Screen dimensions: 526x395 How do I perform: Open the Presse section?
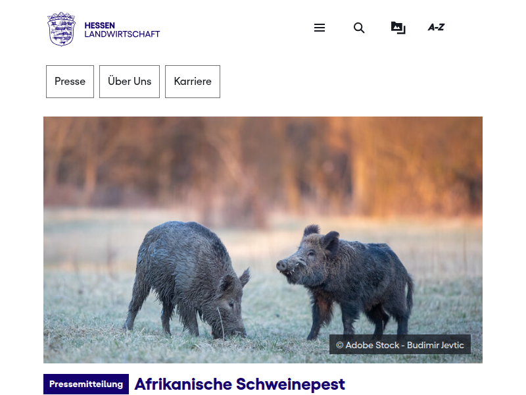click(x=70, y=82)
